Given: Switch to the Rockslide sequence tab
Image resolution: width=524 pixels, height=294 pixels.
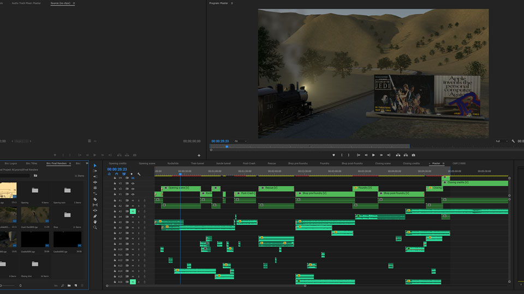Looking at the screenshot, I should coord(173,163).
